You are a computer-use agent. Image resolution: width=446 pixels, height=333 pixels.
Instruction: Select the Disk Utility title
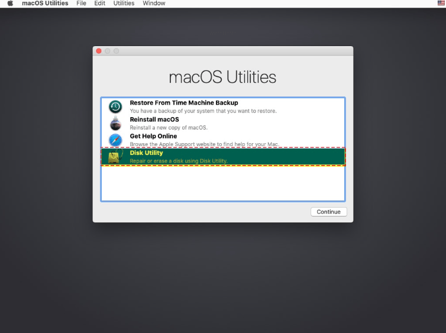(146, 153)
